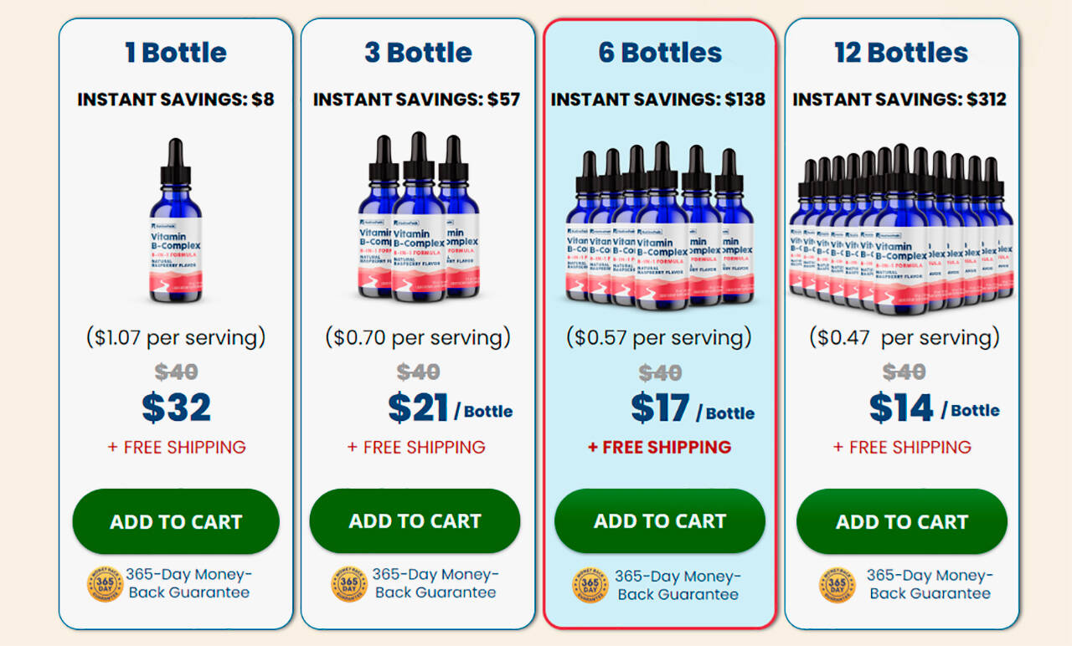Select the six-bottle product image
This screenshot has width=1072, height=646.
[660, 224]
